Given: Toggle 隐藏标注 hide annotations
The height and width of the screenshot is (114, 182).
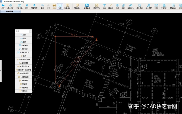Looking at the screenshot, I should 131,7.
